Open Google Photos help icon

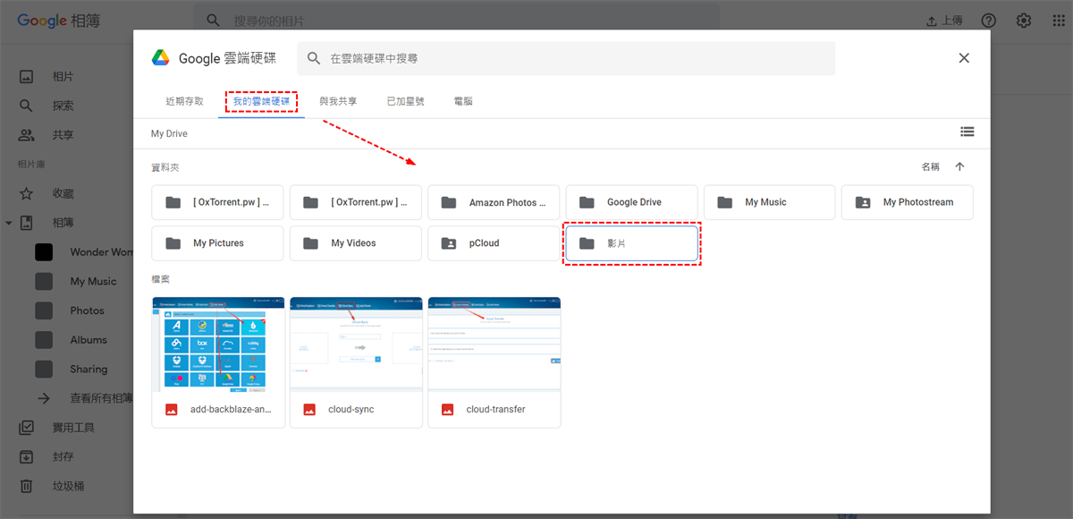[989, 21]
